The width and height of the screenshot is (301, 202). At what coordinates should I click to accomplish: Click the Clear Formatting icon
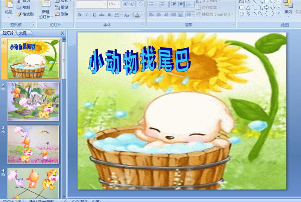(140, 4)
